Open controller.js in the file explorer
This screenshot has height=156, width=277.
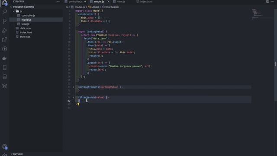click(28, 16)
